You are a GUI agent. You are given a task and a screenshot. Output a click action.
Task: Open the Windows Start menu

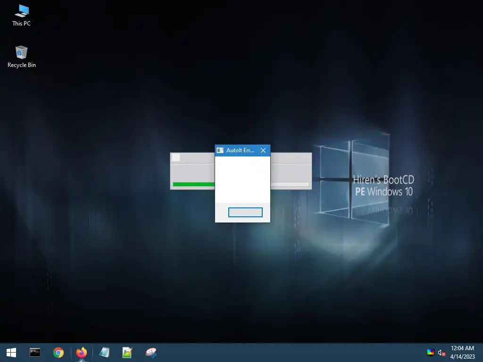(x=11, y=353)
